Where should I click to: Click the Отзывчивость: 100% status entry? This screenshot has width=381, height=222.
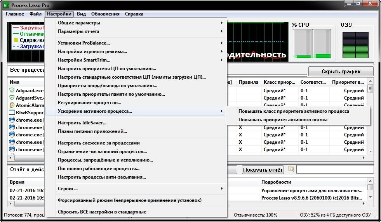pos(256,215)
